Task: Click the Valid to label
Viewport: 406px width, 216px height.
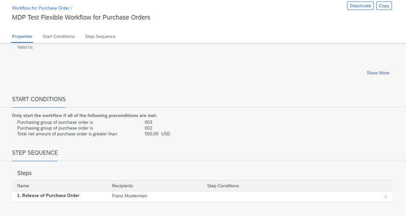Action: 25,47
